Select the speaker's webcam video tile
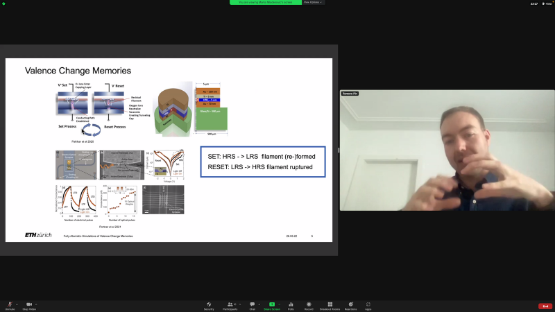This screenshot has height=312, width=555. tap(447, 150)
